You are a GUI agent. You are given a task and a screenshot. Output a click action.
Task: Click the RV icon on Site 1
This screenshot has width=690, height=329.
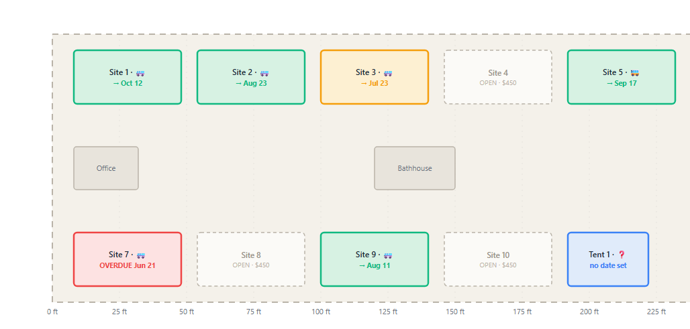pos(140,73)
